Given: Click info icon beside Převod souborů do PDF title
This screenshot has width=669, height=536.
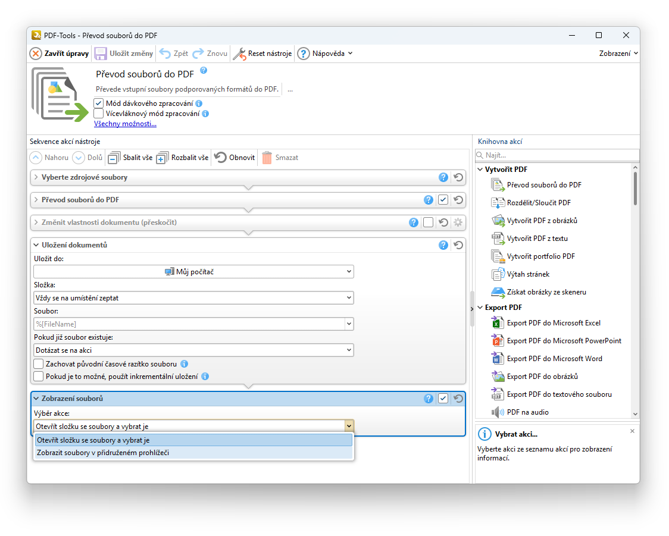Looking at the screenshot, I should (x=204, y=70).
